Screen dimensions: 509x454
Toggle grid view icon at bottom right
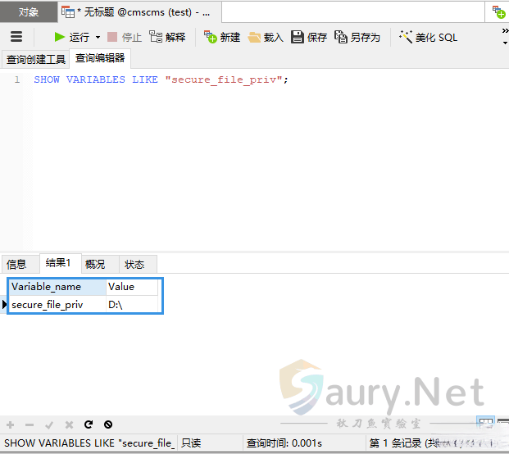(485, 424)
